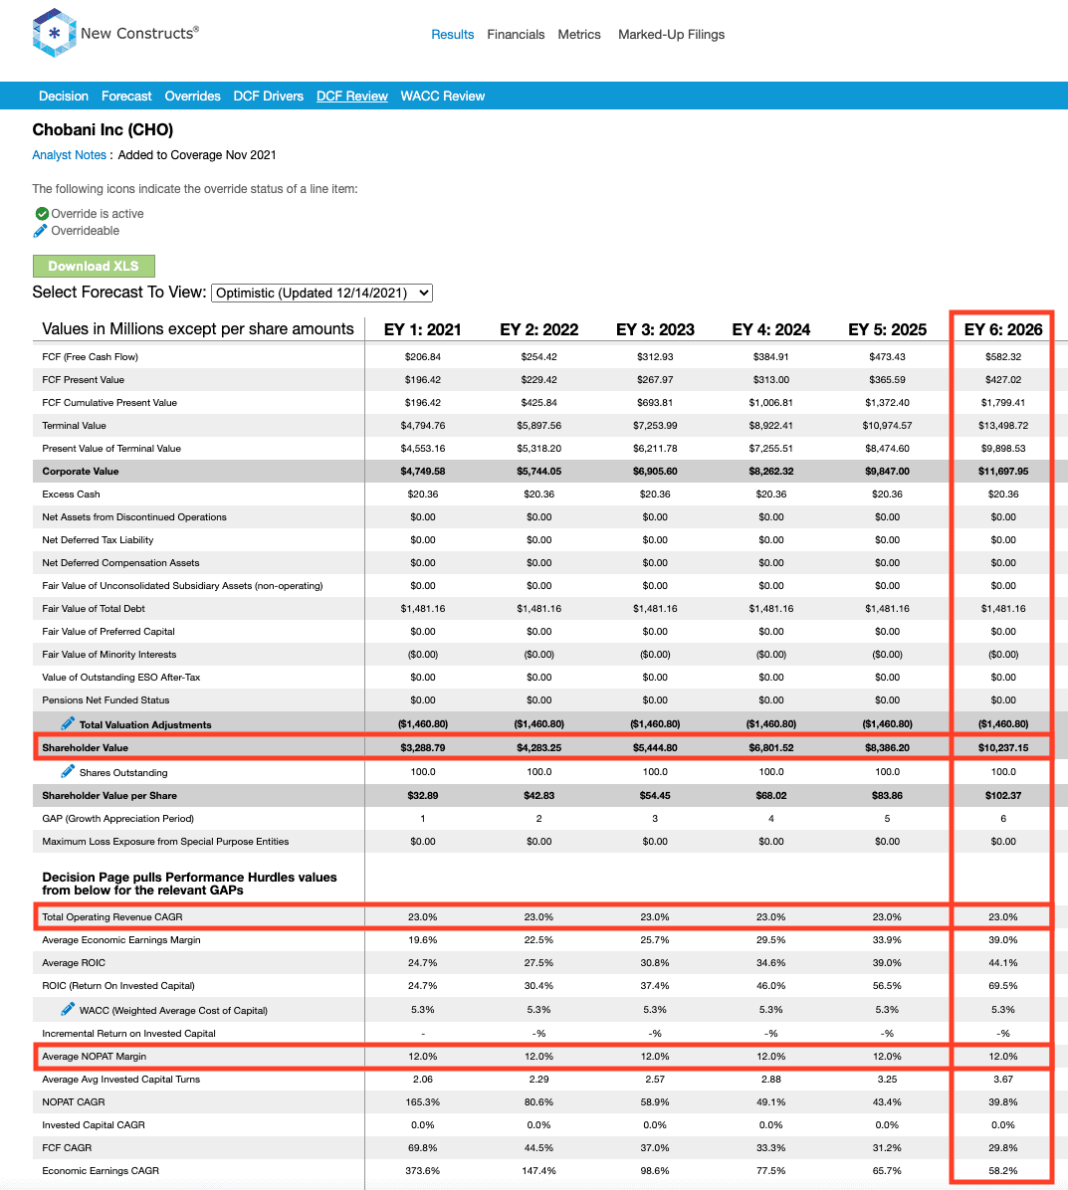1068x1190 pixels.
Task: Click the GAP (Growth Appreciation Period) label
Action: (x=118, y=818)
